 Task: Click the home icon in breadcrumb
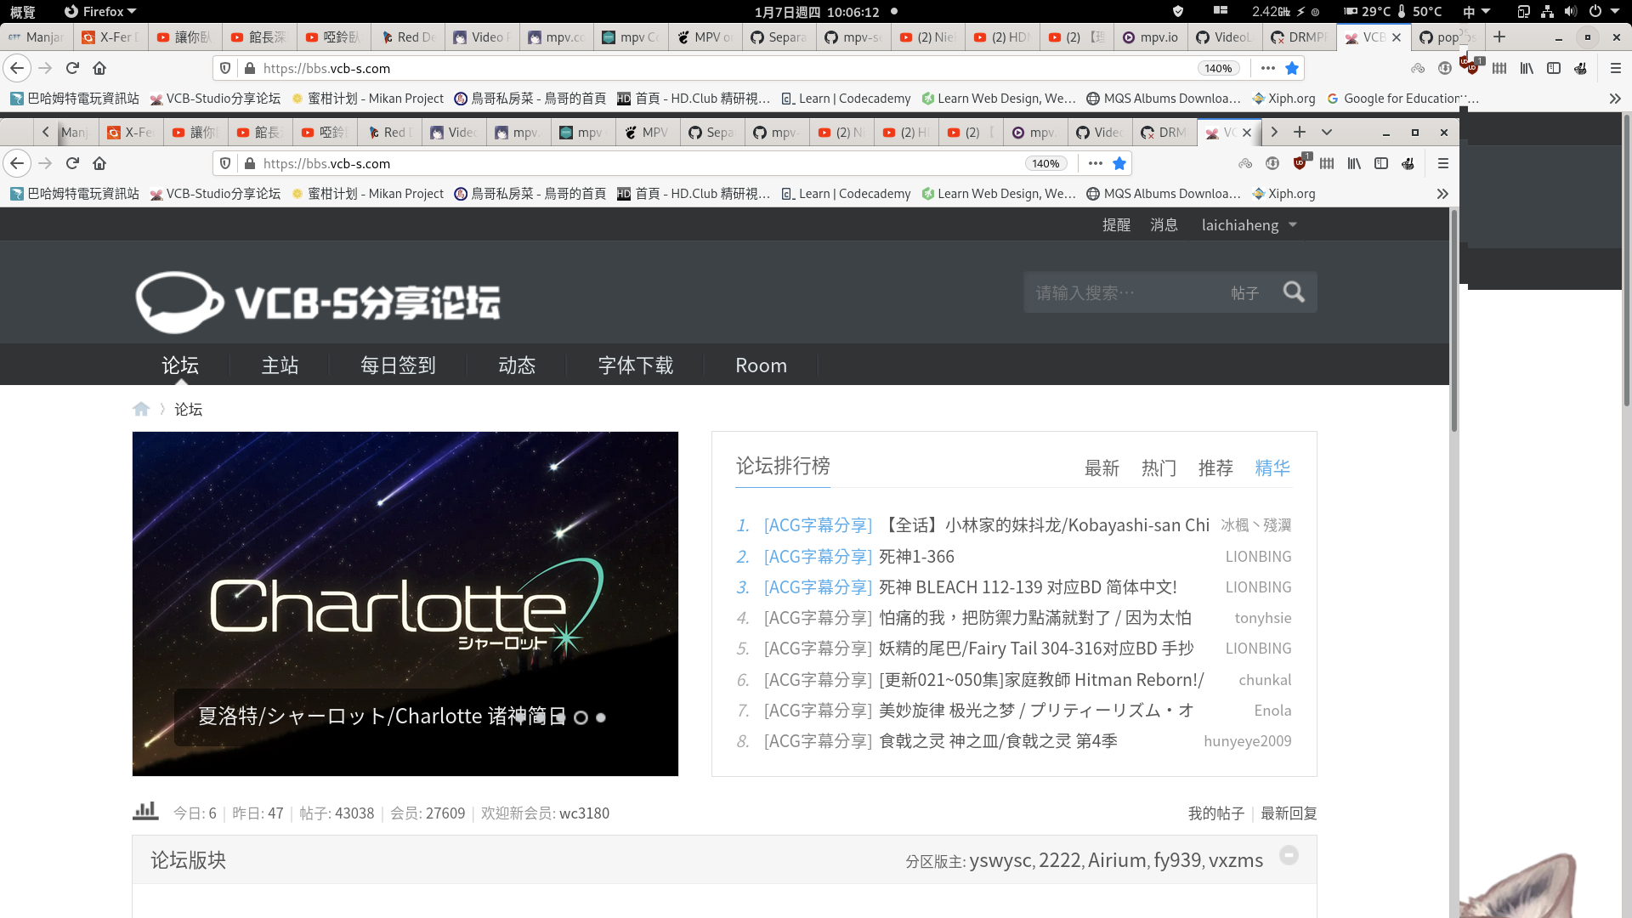coord(141,409)
